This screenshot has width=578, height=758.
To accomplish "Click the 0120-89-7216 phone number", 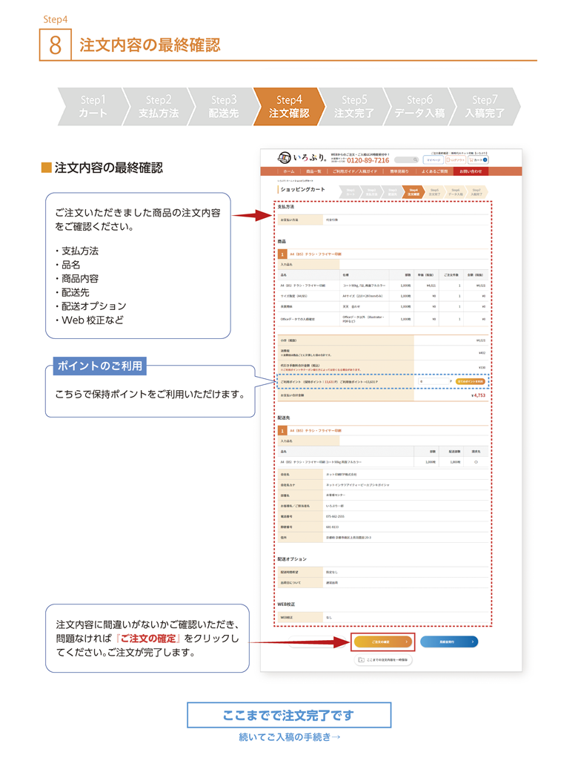I will [x=368, y=160].
